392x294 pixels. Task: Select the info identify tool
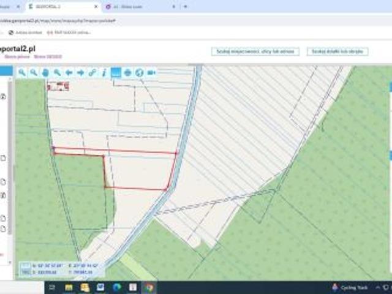104,72
